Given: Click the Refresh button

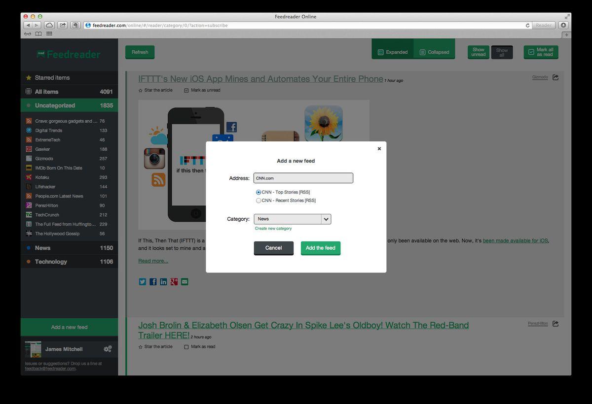Looking at the screenshot, I should (x=140, y=52).
